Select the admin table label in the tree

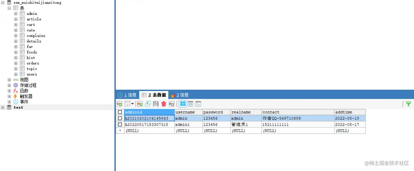coord(32,14)
